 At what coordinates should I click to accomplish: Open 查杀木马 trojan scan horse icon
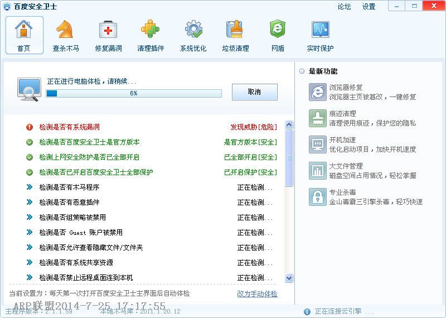point(65,30)
